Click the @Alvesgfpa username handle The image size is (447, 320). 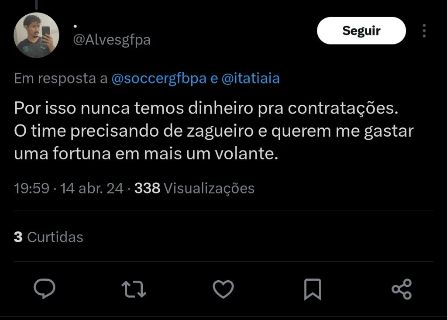pyautogui.click(x=111, y=40)
